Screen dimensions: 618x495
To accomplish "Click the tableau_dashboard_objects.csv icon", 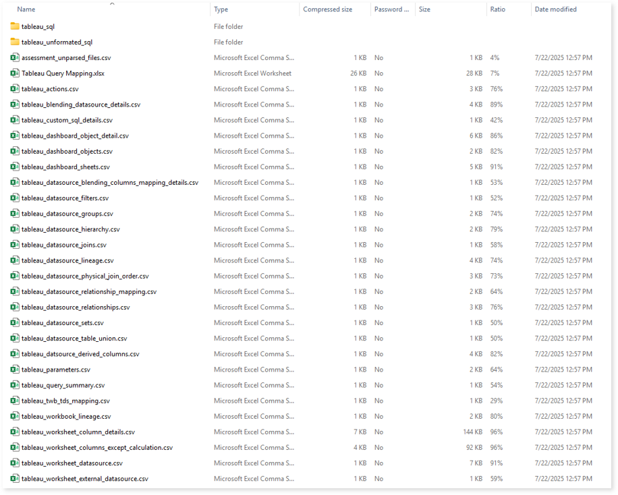I will coord(15,151).
